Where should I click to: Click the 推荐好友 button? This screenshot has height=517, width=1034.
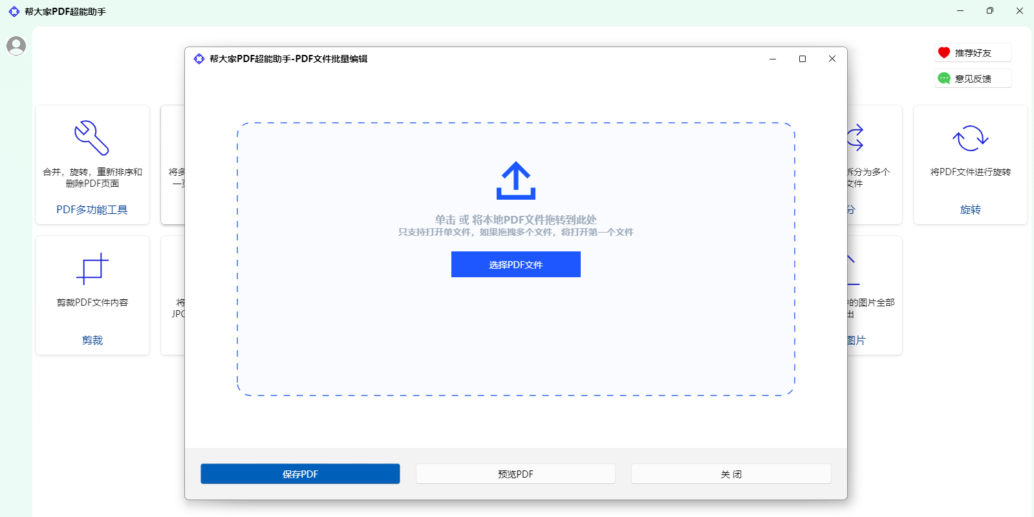[x=973, y=53]
